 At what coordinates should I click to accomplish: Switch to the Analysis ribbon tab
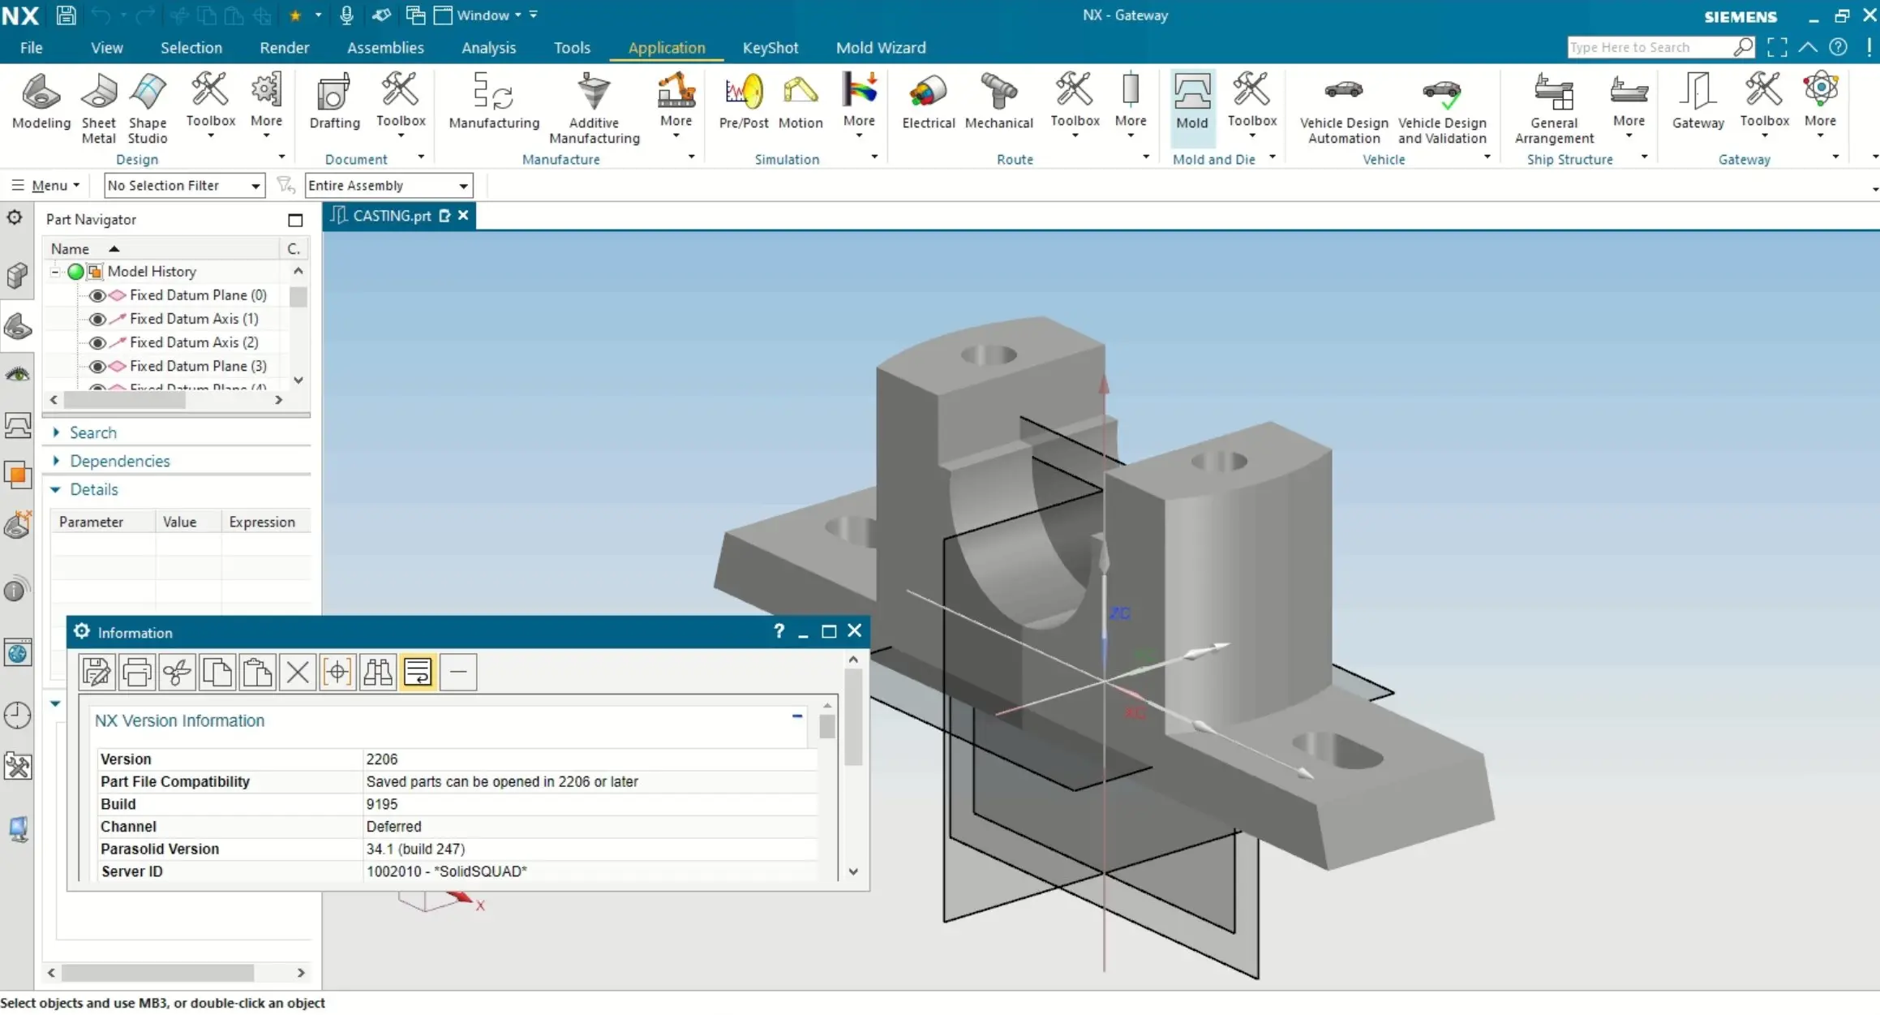(x=488, y=47)
